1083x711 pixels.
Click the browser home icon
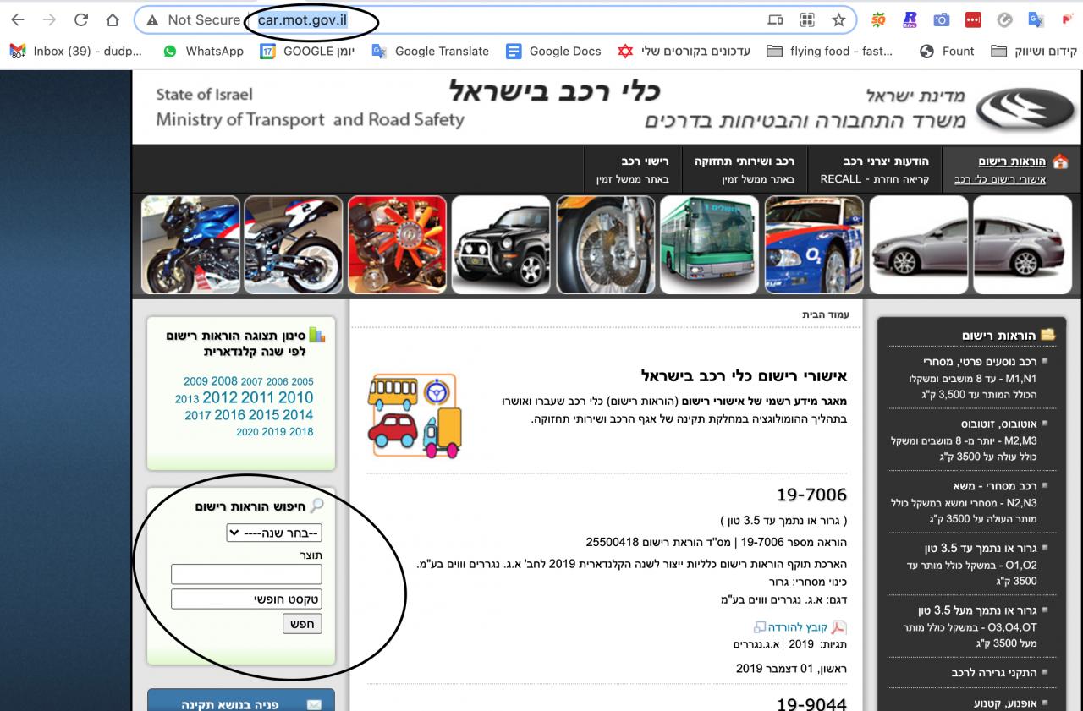click(113, 19)
